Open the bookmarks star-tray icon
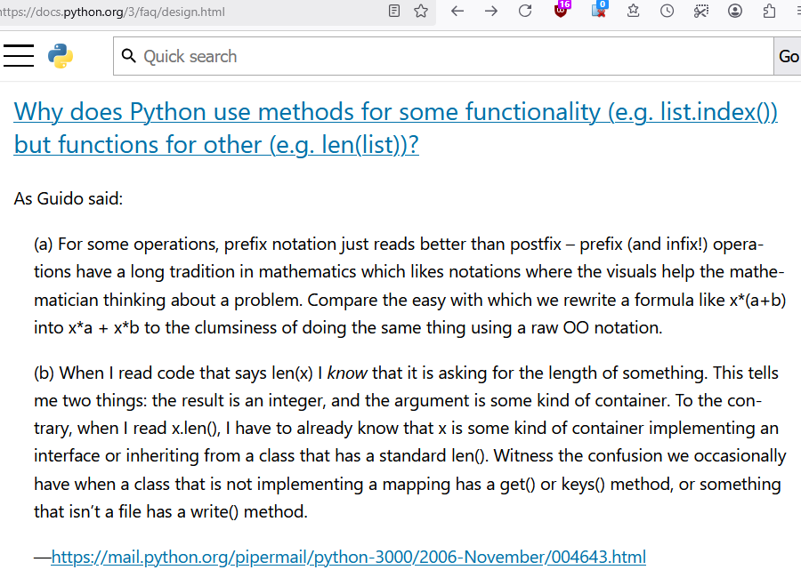This screenshot has height=578, width=801. 633,11
